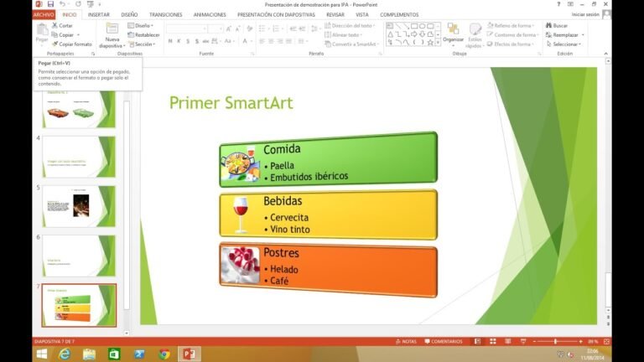Click zoom in plus button
644x362 pixels.
pyautogui.click(x=581, y=342)
